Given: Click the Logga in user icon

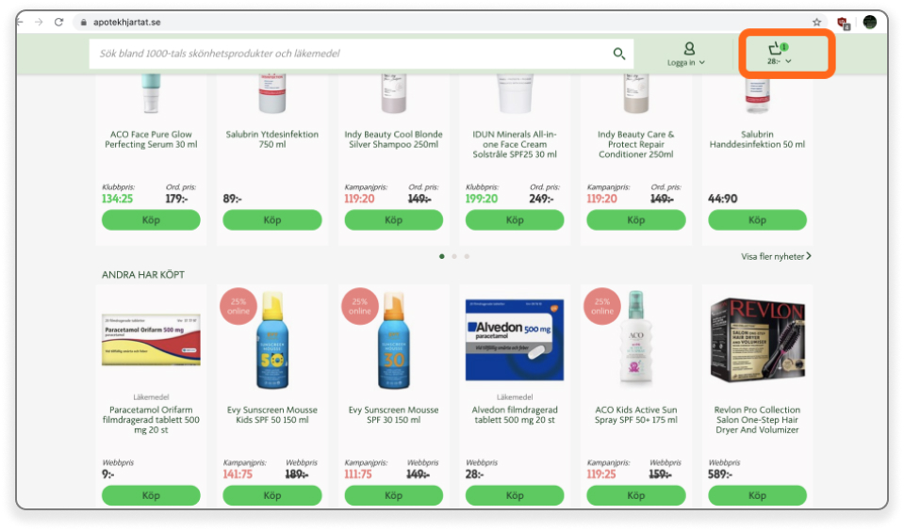Looking at the screenshot, I should tap(689, 48).
